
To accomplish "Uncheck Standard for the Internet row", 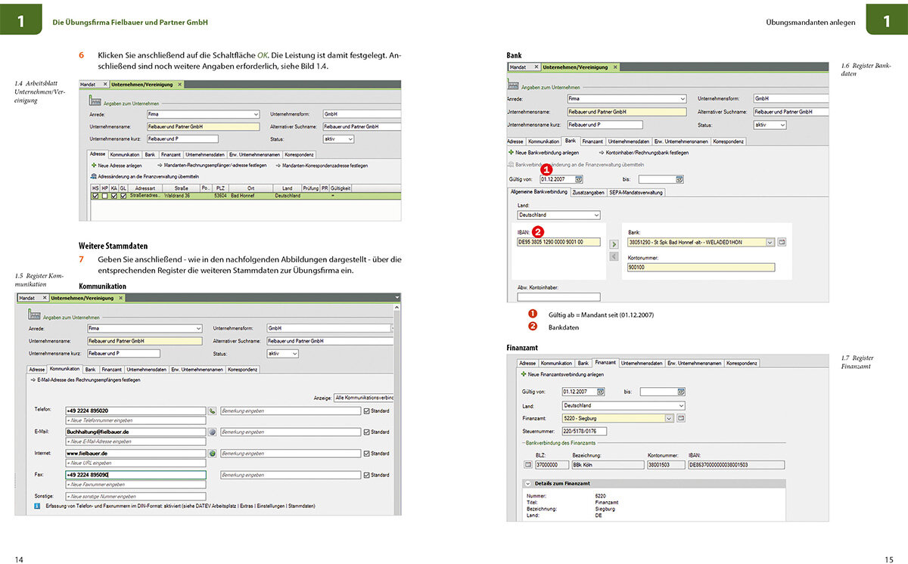I will pyautogui.click(x=367, y=454).
